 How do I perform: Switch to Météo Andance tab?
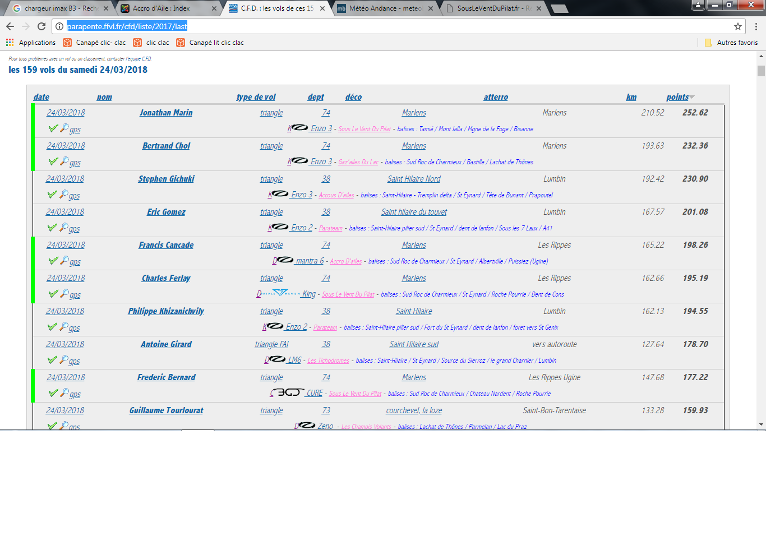385,8
